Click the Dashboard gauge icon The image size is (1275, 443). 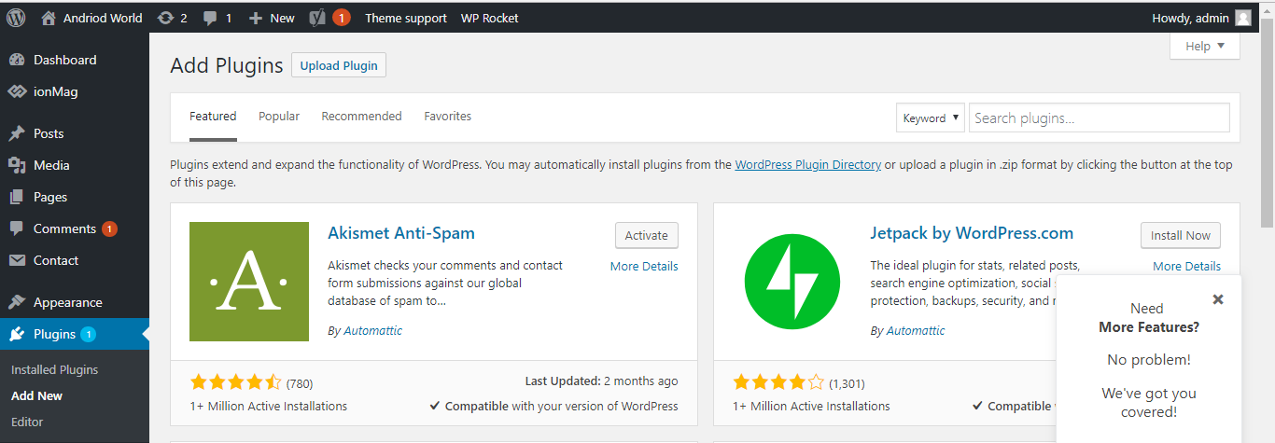[x=17, y=60]
